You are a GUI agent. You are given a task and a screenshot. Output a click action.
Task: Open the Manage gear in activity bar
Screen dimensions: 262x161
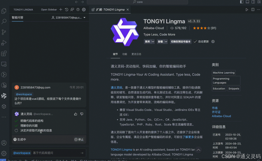(4, 153)
